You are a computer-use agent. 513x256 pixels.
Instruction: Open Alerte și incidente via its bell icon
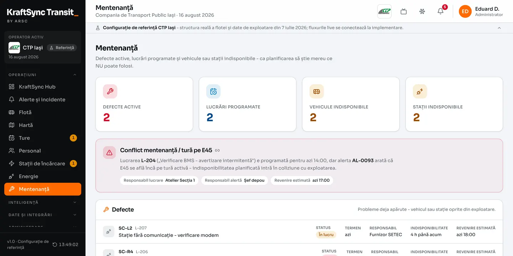pyautogui.click(x=12, y=100)
